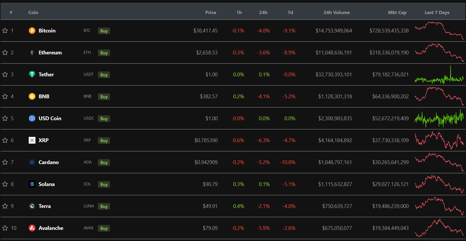
Task: Click Avalanche 24h change -5.9%
Action: click(x=263, y=228)
